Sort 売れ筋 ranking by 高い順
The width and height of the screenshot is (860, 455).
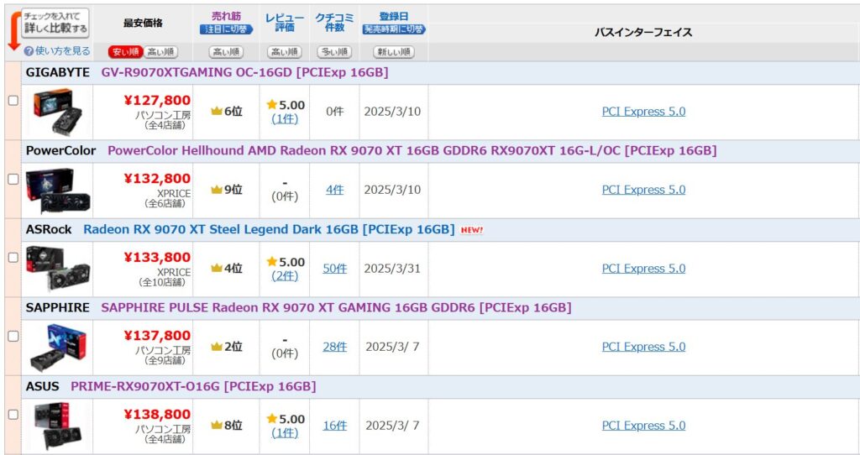(x=226, y=52)
